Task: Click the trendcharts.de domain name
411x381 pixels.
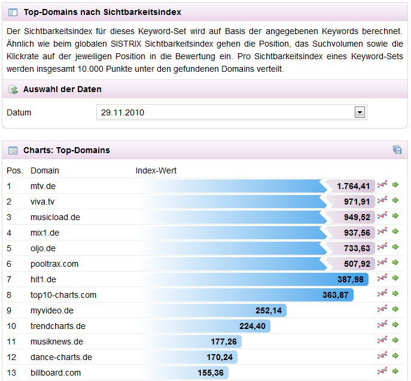Action: pyautogui.click(x=58, y=326)
